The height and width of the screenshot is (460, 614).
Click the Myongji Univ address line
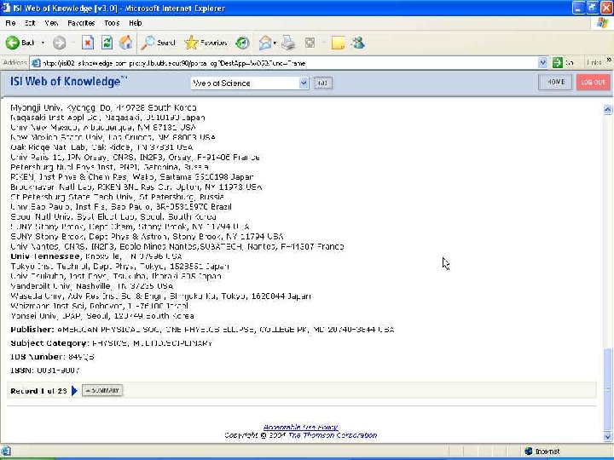[103, 107]
